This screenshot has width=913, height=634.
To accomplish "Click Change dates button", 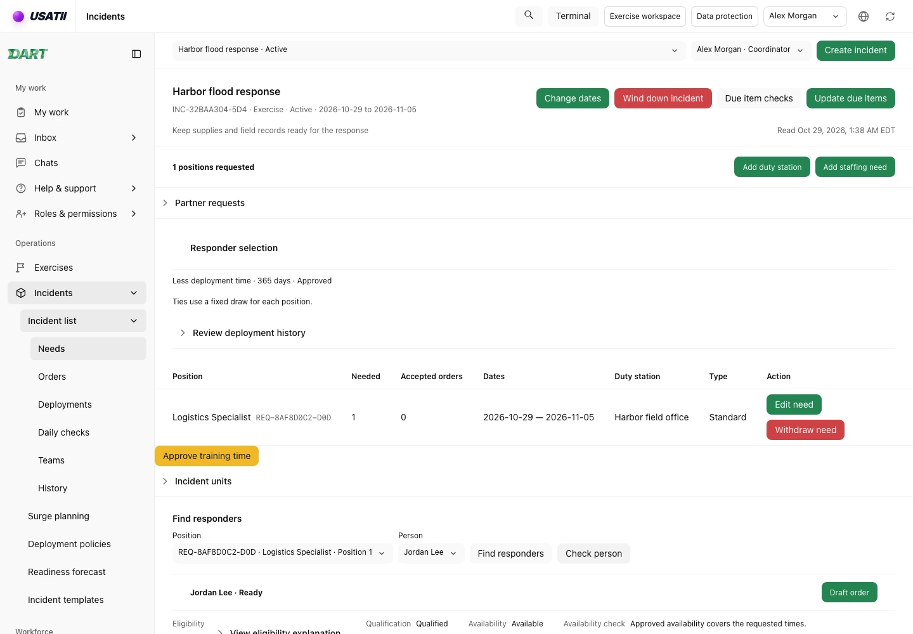I will pyautogui.click(x=573, y=98).
